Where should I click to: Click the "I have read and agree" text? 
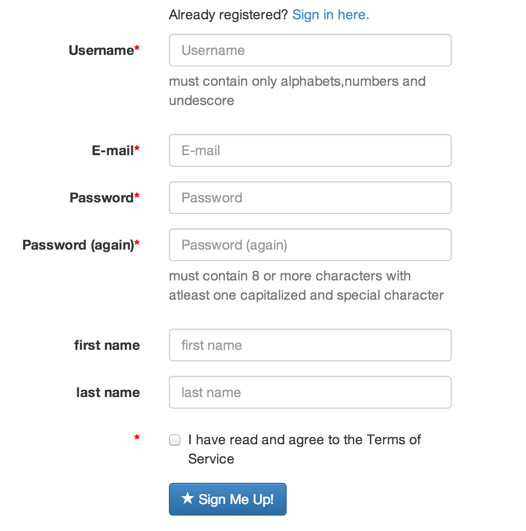click(x=304, y=440)
